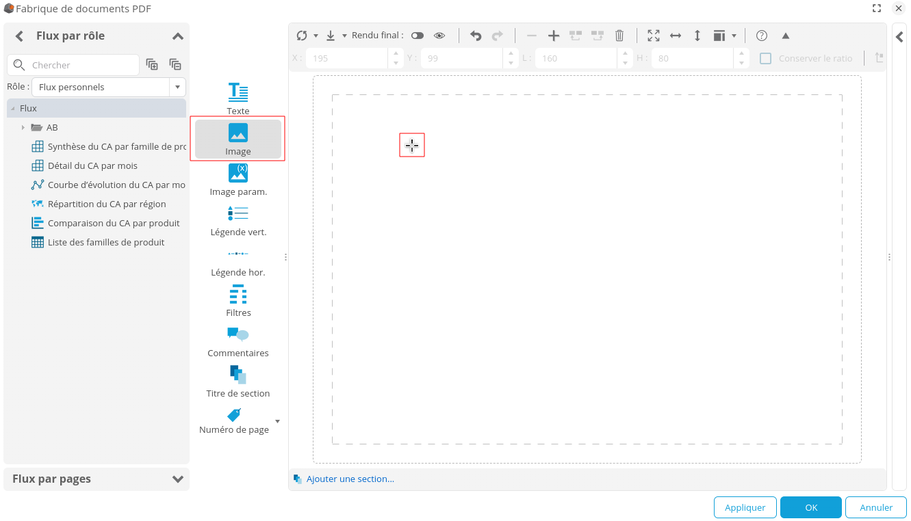Select the Texte component
Viewport: 911px width, 521px height.
click(x=238, y=98)
